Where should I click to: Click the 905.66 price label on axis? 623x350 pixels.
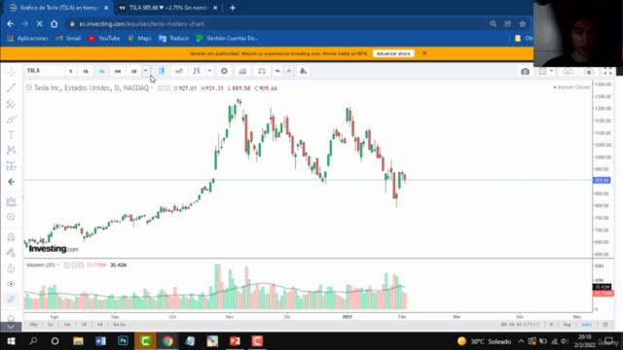coord(602,180)
